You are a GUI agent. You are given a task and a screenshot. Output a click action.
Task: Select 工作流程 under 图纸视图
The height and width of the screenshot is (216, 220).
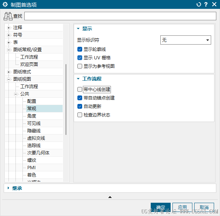tap(29, 87)
